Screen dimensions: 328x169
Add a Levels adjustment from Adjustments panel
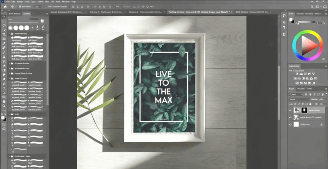point(301,74)
